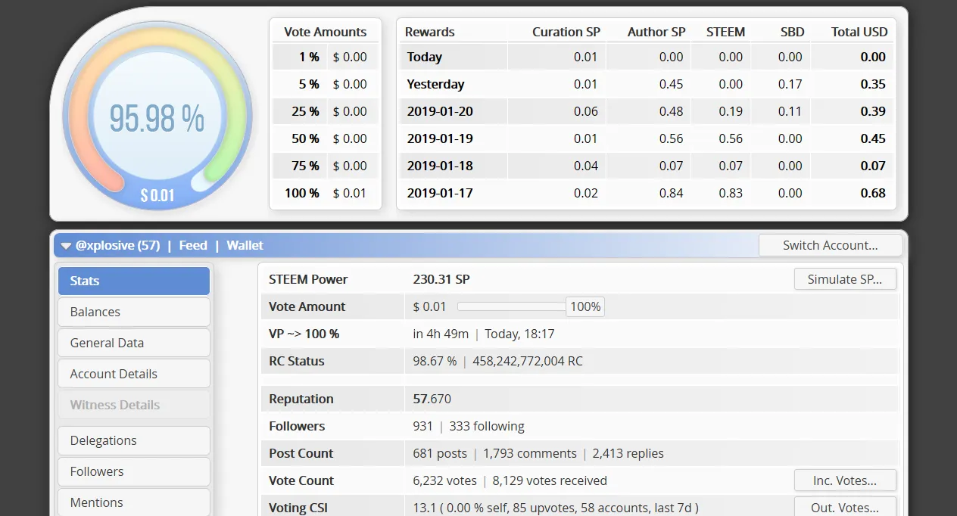
Task: Click the Total USD column header
Action: [859, 32]
